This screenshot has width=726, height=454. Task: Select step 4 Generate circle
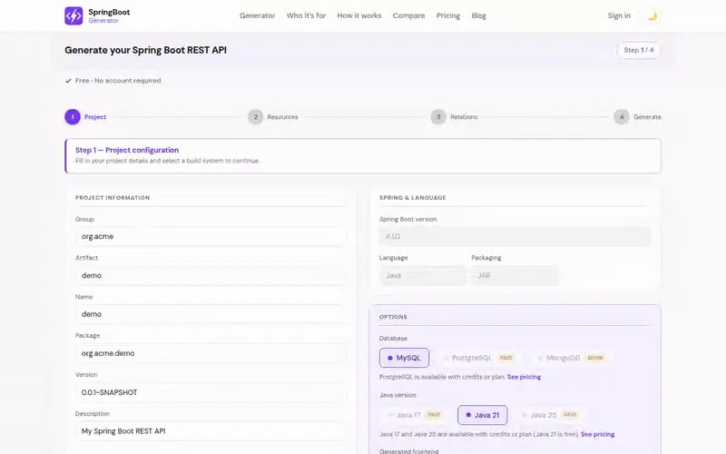point(622,117)
